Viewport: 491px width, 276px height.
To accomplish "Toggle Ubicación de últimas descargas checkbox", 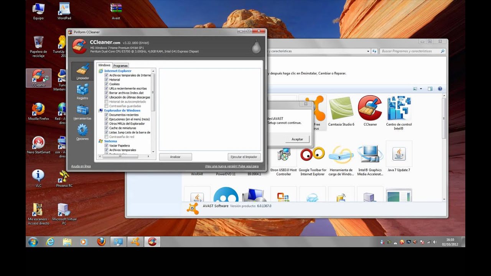I will (x=106, y=97).
